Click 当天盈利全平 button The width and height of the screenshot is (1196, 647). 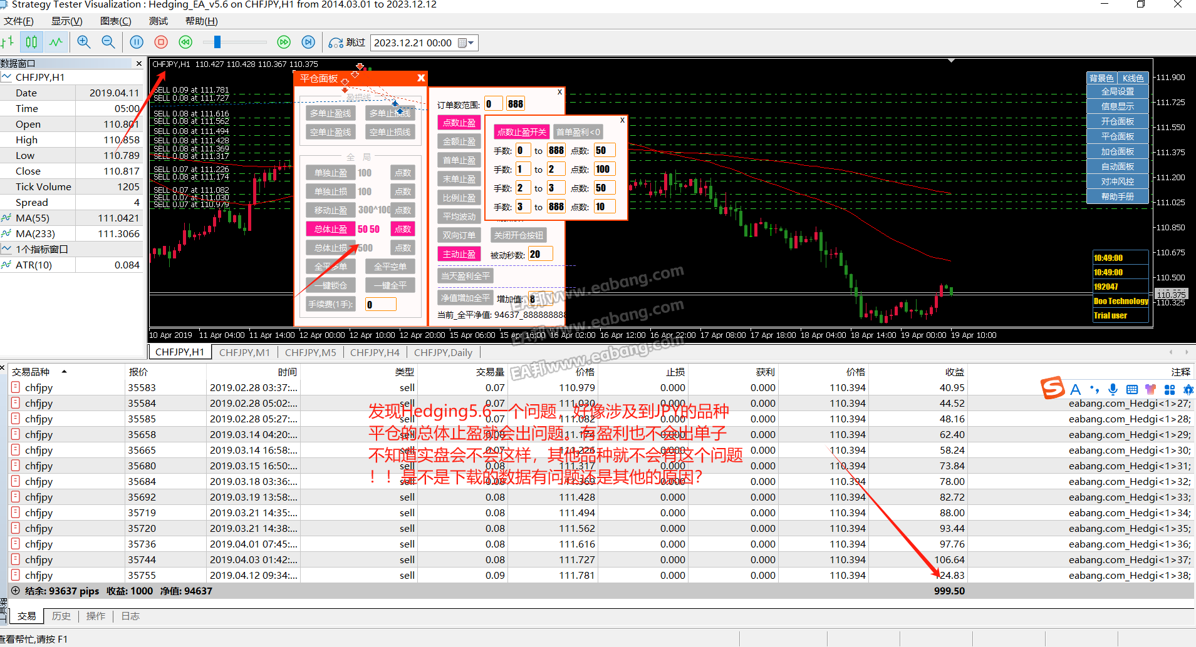[465, 276]
